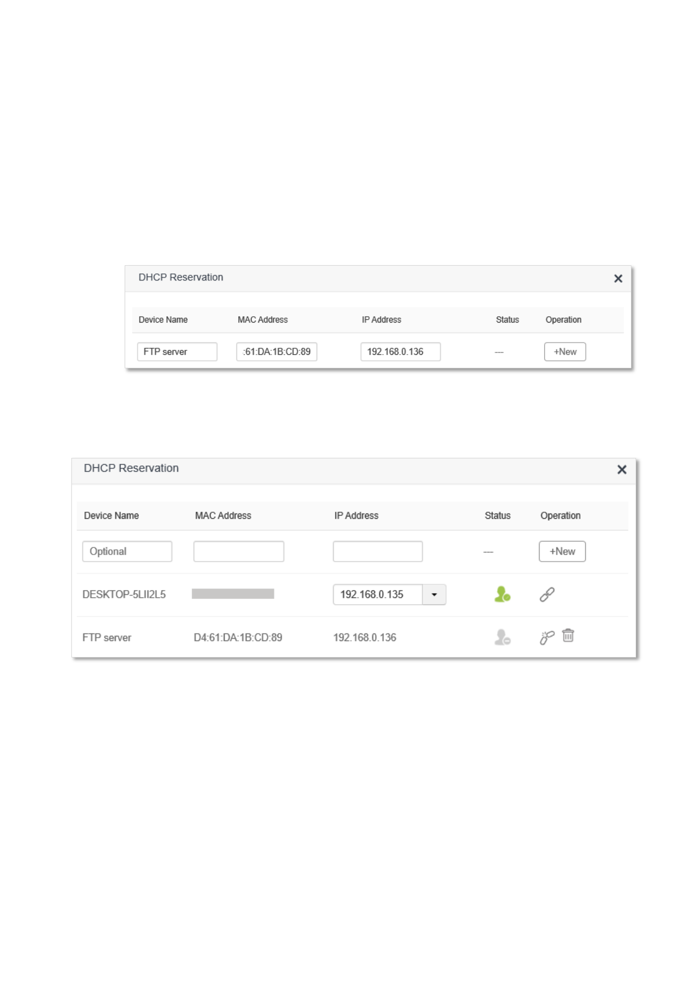The height and width of the screenshot is (986, 697).
Task: Click the 192.168.0.135 IP combo box field
Action: (377, 595)
